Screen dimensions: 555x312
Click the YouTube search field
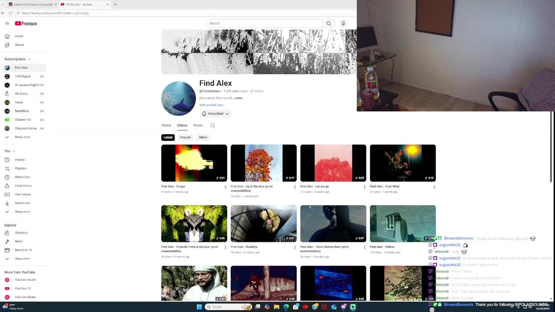coord(264,23)
